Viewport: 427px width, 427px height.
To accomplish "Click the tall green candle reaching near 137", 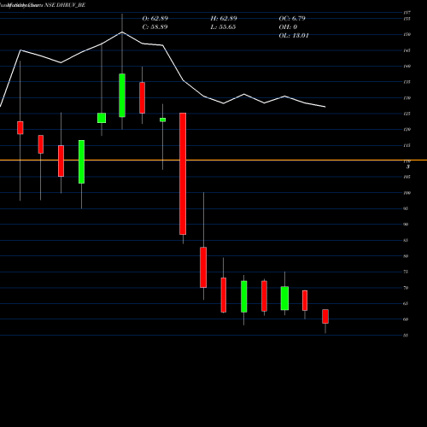I will [122, 96].
